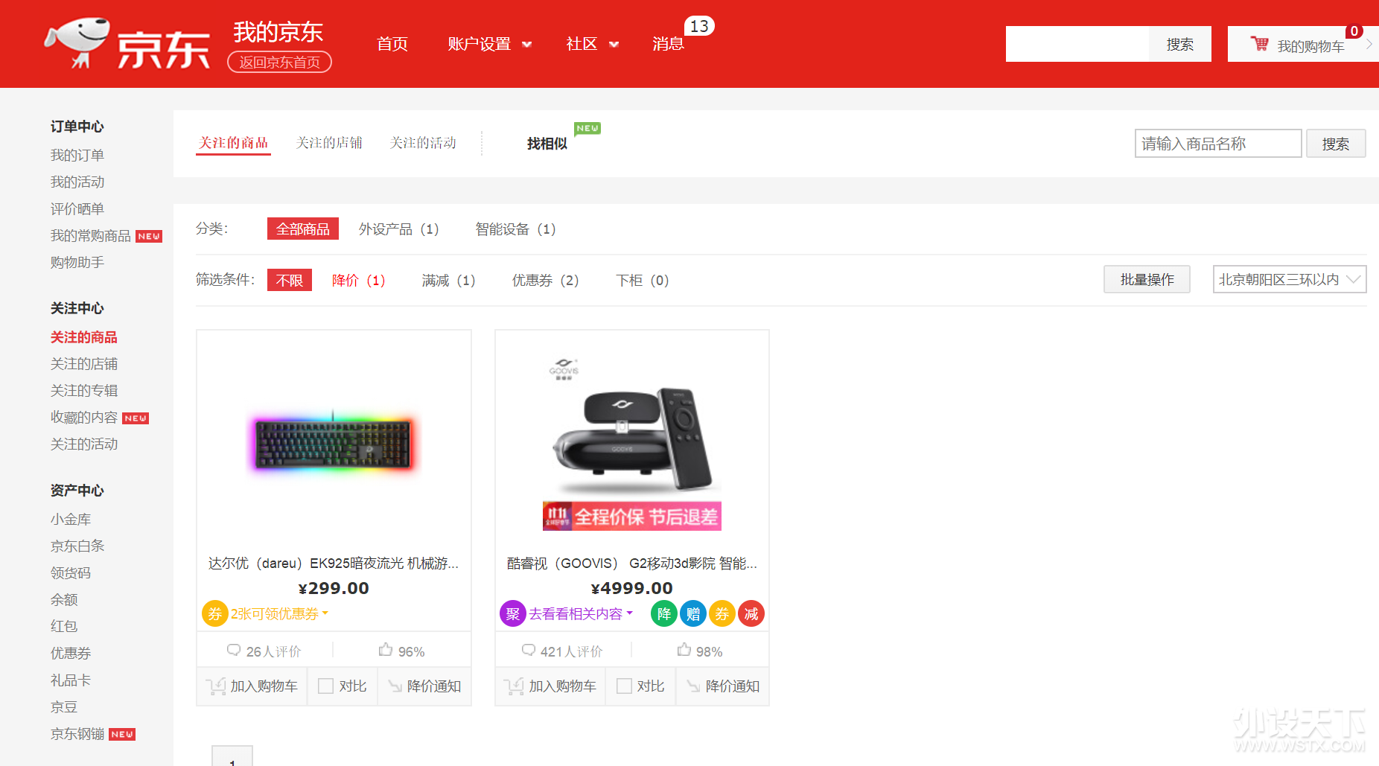
Task: Expand the 2张可领优惠券 coupon dropdown
Action: coord(279,614)
